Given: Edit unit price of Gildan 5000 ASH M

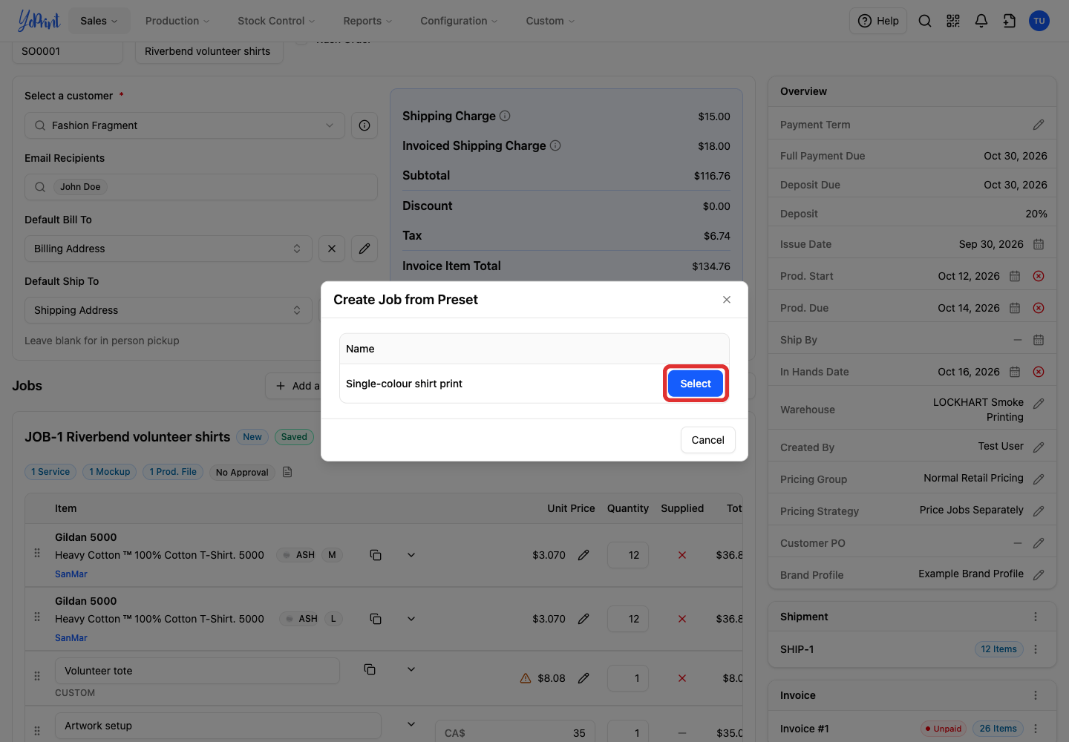Looking at the screenshot, I should (x=583, y=555).
